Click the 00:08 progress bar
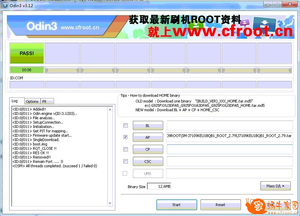300x216 pixels. click(x=27, y=70)
